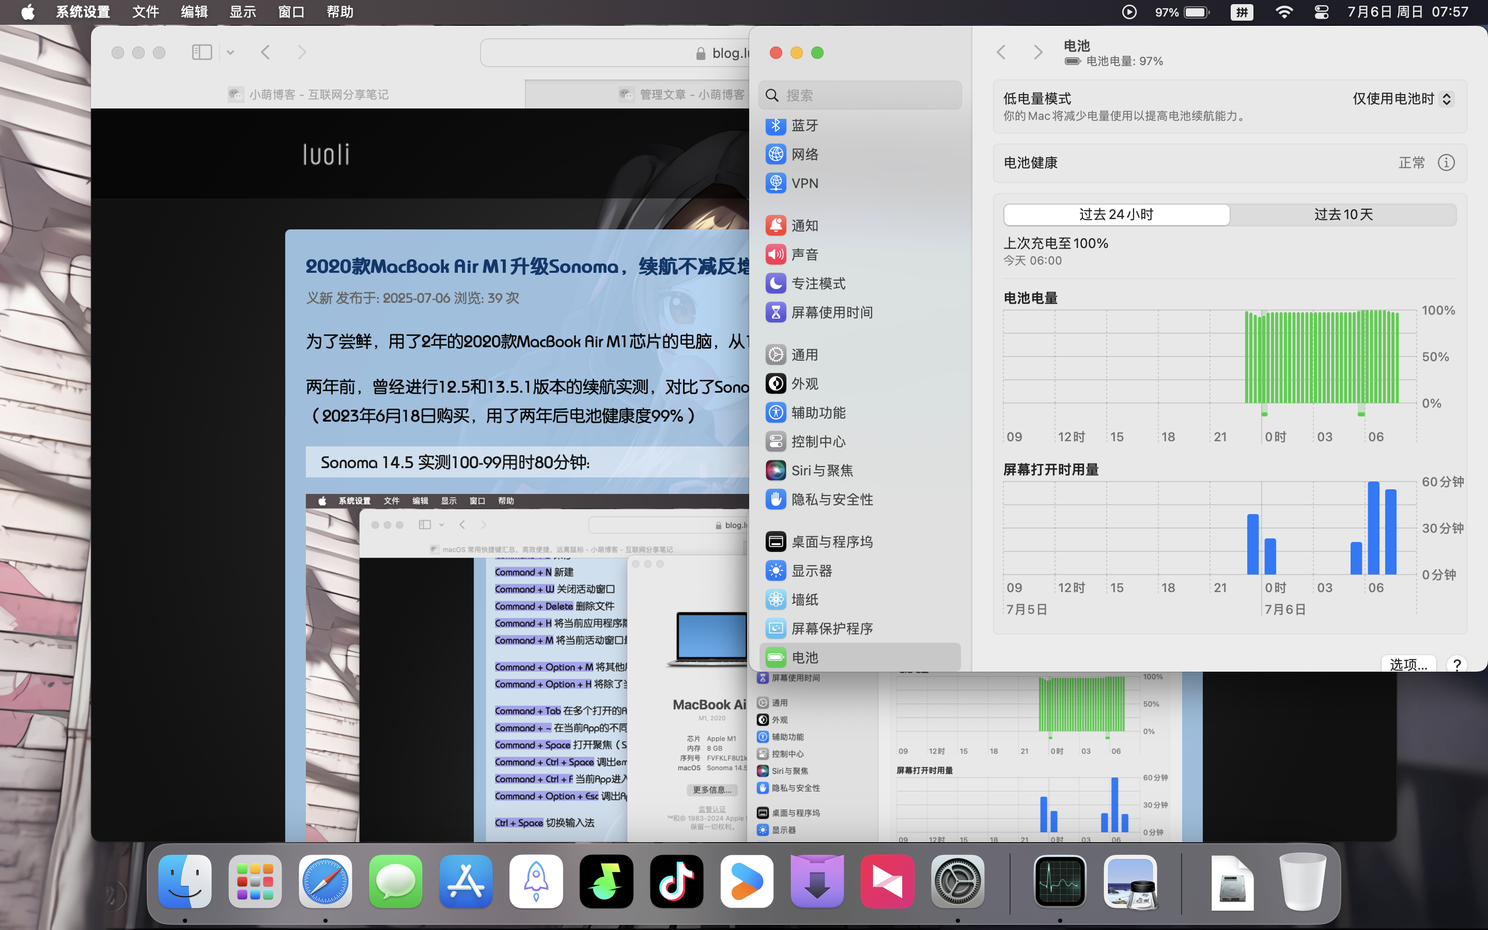Open the 系统设置 menu
1488x930 pixels.
coord(83,12)
